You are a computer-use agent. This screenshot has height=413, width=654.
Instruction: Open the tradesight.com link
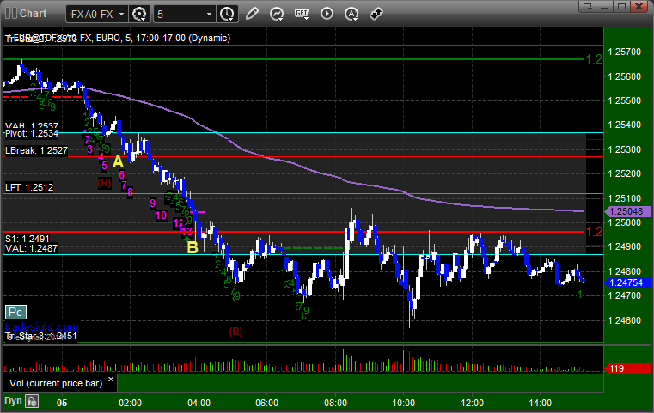(40, 327)
